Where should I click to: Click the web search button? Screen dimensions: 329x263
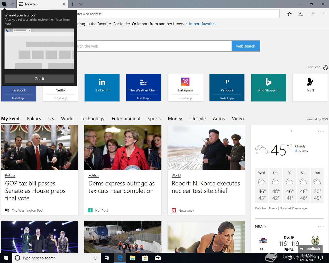[246, 46]
